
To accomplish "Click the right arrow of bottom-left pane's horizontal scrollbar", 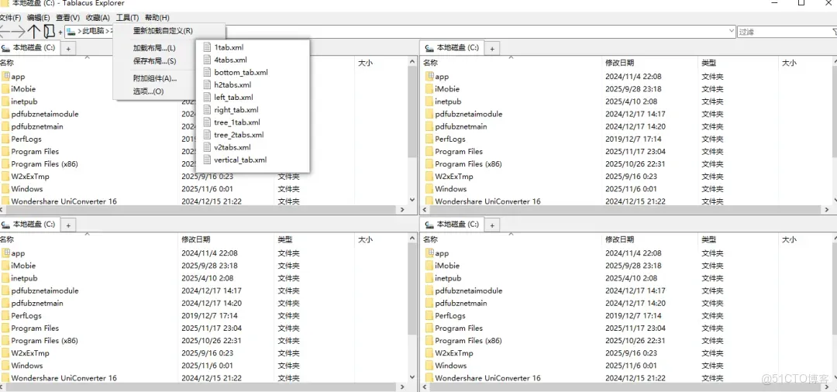I will tap(404, 387).
